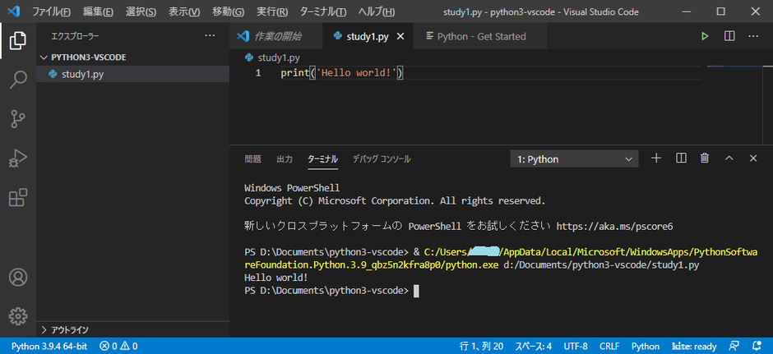773x354 pixels.
Task: Click the Hello world! terminal output
Action: pyautogui.click(x=276, y=278)
